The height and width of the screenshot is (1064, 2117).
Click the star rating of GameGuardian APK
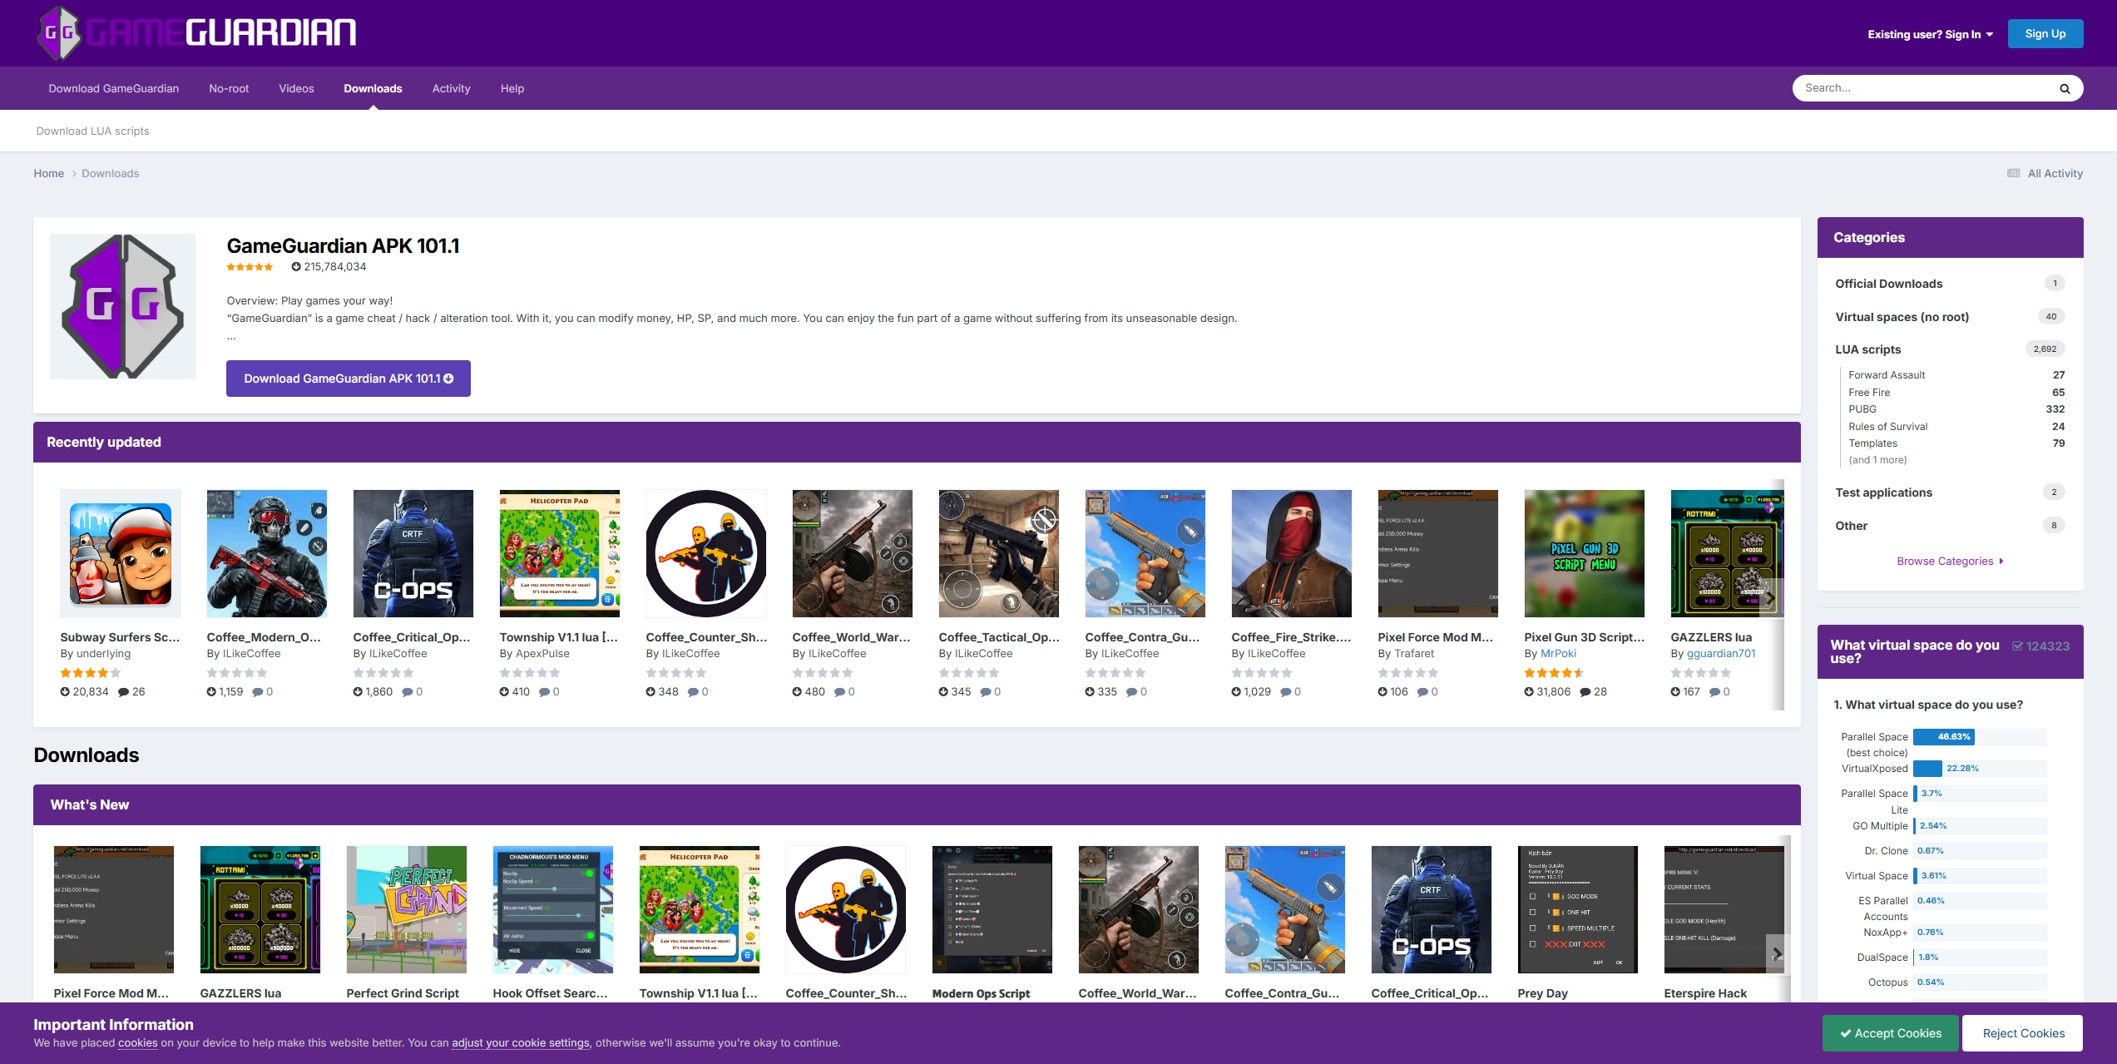pos(250,267)
